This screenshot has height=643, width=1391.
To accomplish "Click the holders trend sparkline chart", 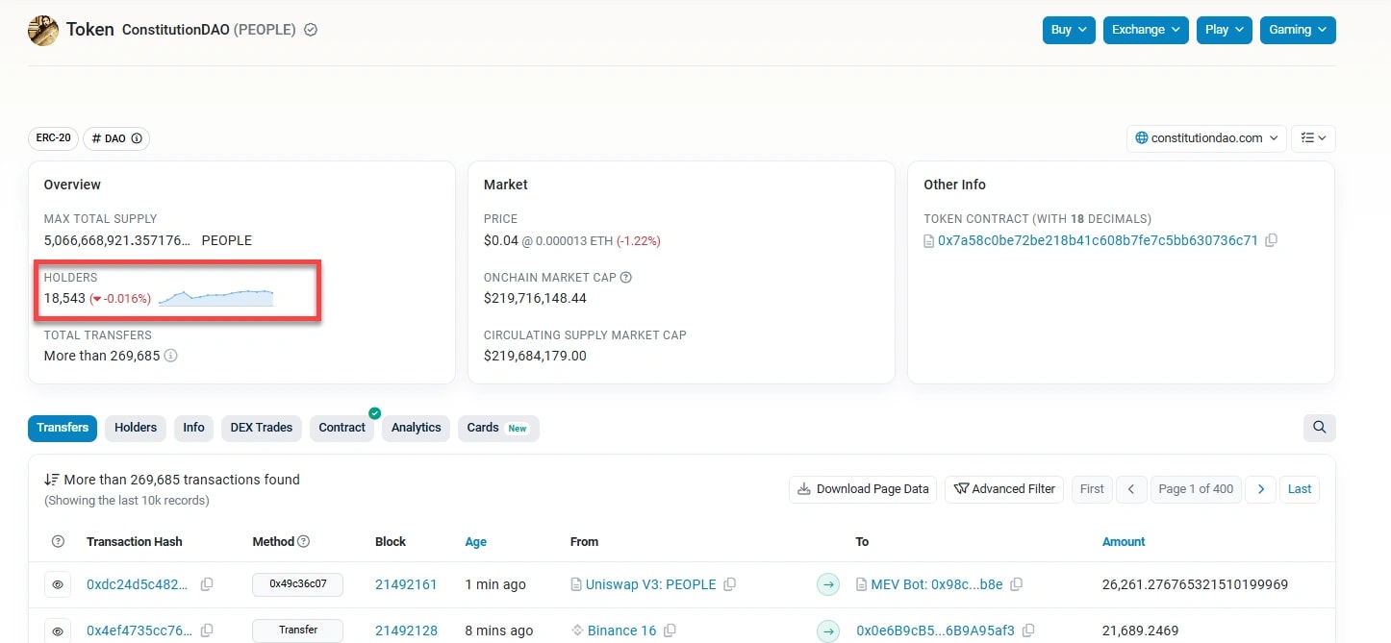I will click(x=216, y=298).
